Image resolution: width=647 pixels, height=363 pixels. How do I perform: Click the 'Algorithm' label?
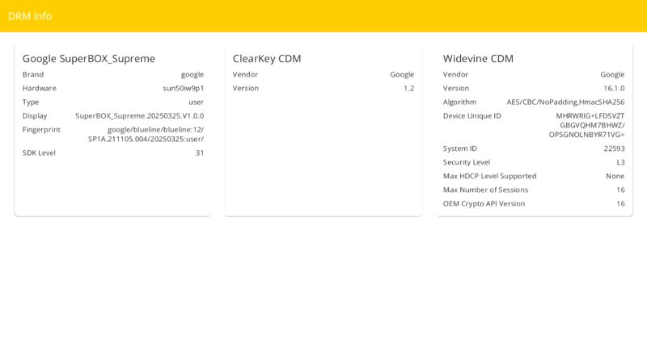459,102
